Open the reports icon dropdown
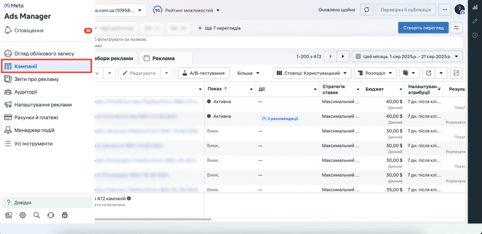This screenshot has width=482, height=234. click(x=410, y=73)
